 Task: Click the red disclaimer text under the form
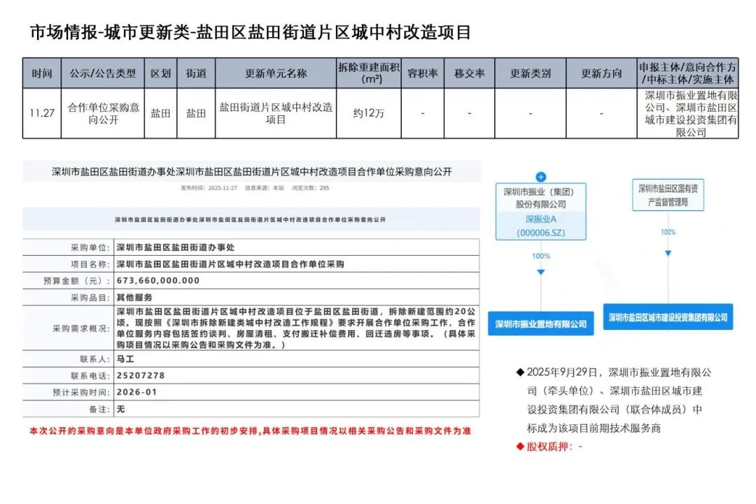pyautogui.click(x=249, y=431)
